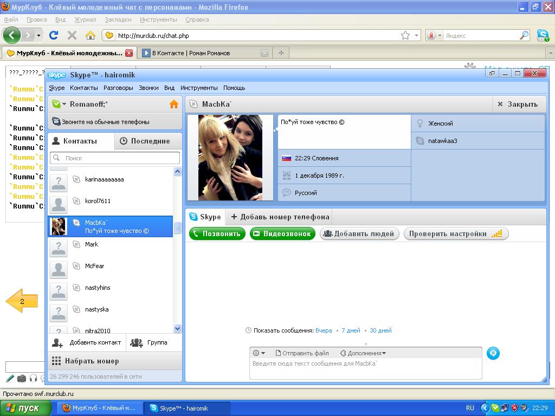The height and width of the screenshot is (416, 555).
Task: Reload the page in Firefox
Action: (54, 35)
